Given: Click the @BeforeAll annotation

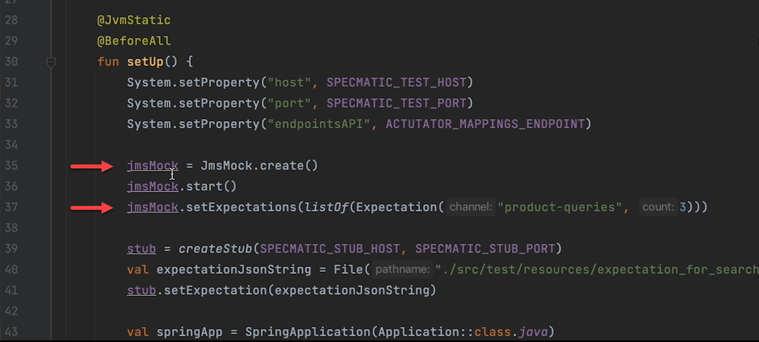Looking at the screenshot, I should click(134, 41).
